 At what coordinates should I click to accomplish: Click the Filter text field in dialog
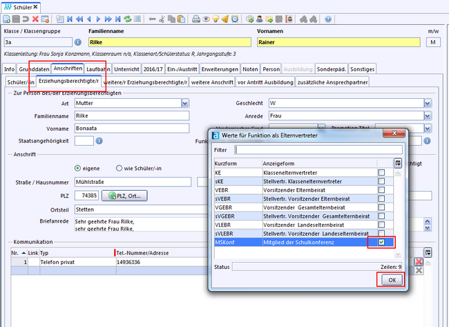click(x=318, y=149)
